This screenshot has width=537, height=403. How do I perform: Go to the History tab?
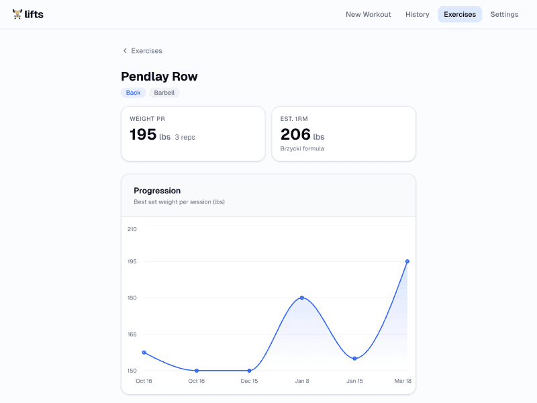[417, 14]
